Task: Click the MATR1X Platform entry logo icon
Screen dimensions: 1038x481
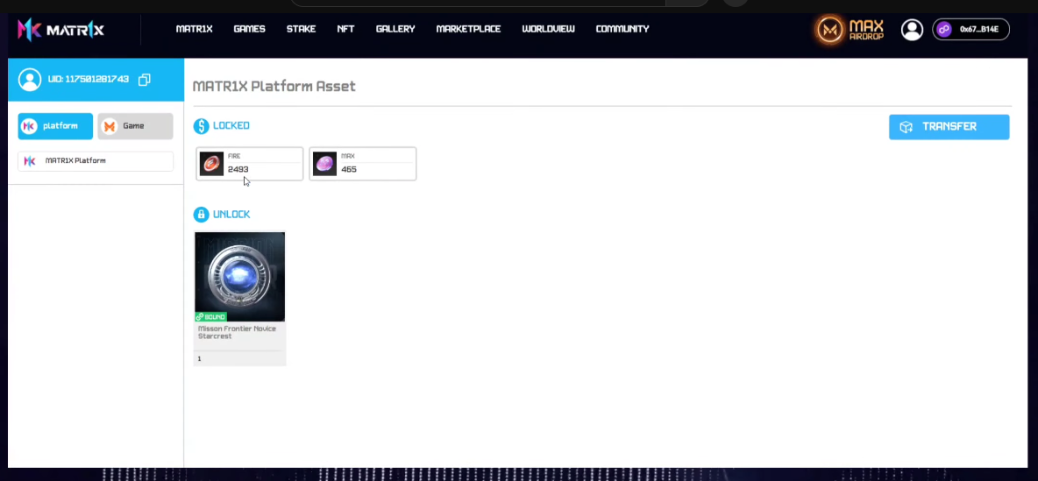Action: click(30, 161)
